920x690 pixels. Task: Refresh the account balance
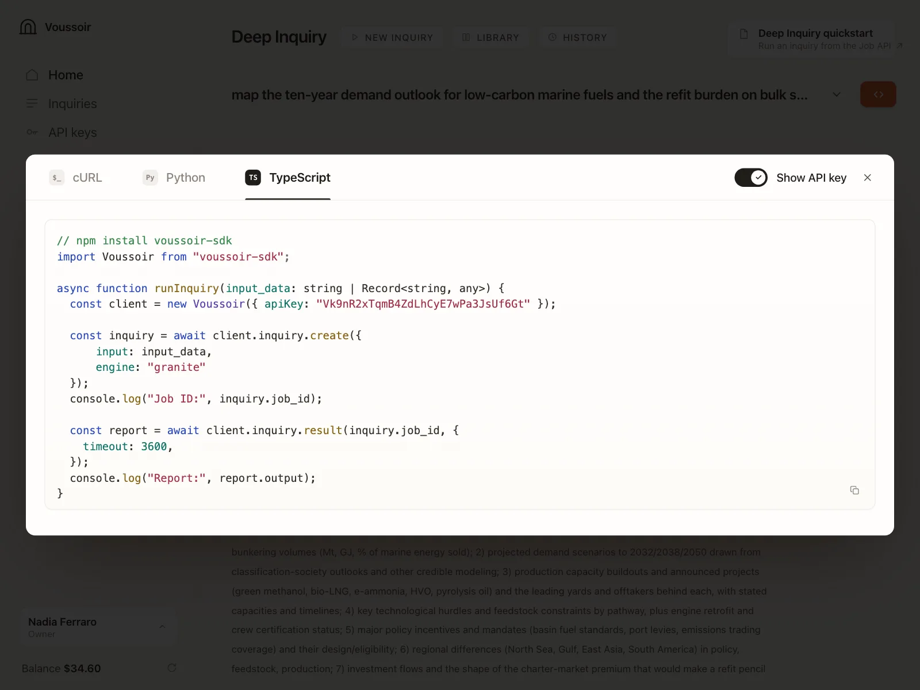pos(171,668)
